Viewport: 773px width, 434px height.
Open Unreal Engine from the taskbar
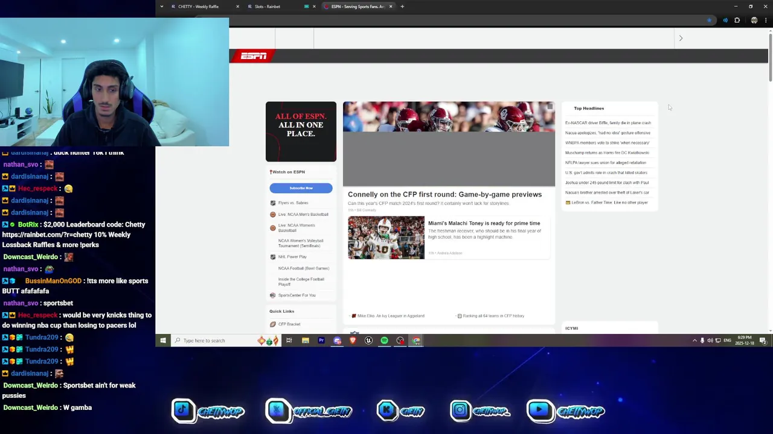368,341
